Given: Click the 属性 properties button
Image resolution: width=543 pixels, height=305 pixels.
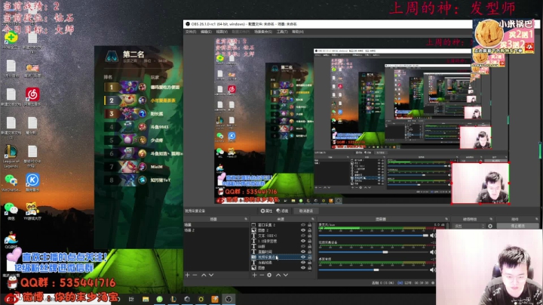Looking at the screenshot, I should click(x=266, y=211).
